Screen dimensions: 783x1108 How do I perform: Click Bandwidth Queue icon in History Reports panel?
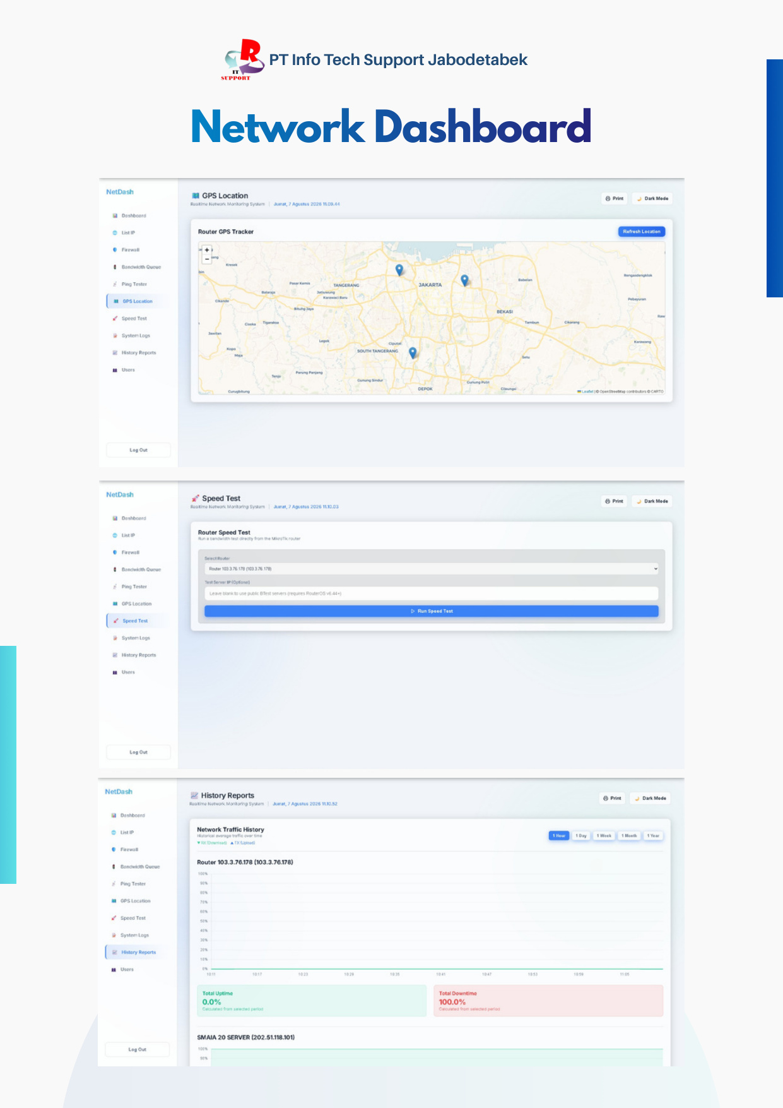pyautogui.click(x=114, y=867)
